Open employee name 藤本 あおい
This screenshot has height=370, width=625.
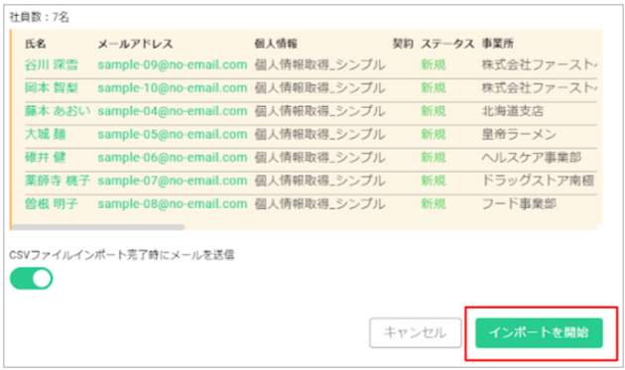coord(58,111)
